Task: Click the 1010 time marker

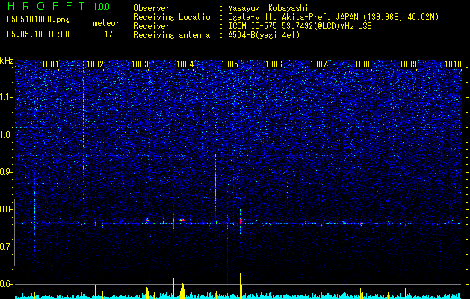Action: click(453, 64)
